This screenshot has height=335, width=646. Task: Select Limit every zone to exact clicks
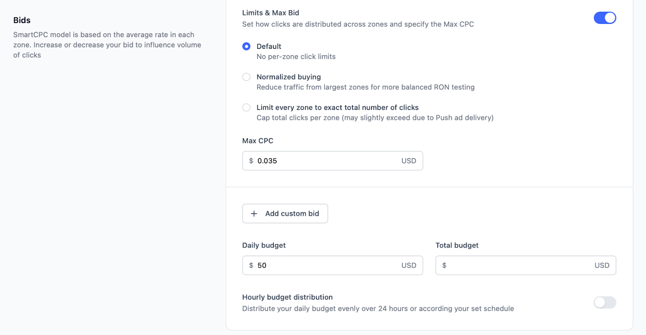246,107
